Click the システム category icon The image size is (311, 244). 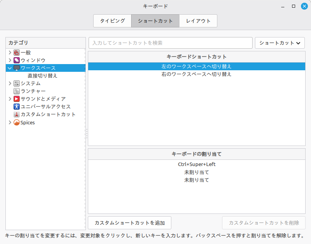(x=17, y=83)
